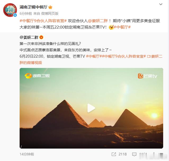Open comments via the speech bubble icon
Screen dimensions: 169x161
[134, 154]
